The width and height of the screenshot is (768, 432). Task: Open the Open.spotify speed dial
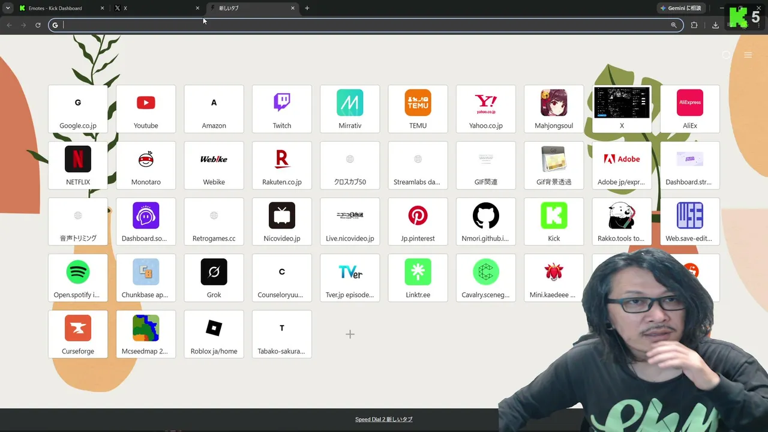pyautogui.click(x=78, y=278)
